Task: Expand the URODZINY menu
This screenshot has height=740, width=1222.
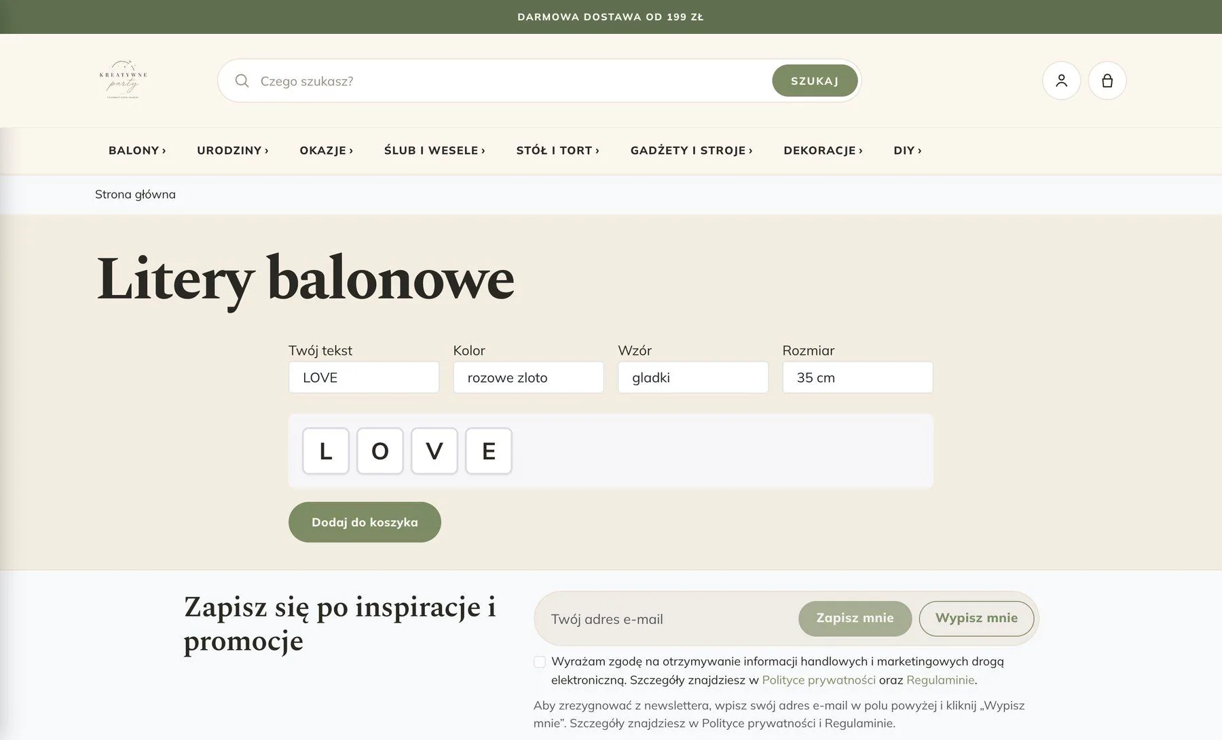Action: tap(233, 151)
